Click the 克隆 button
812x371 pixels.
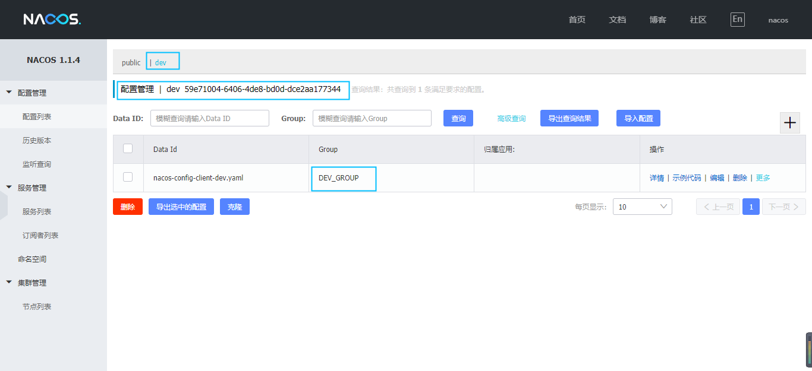coord(235,207)
